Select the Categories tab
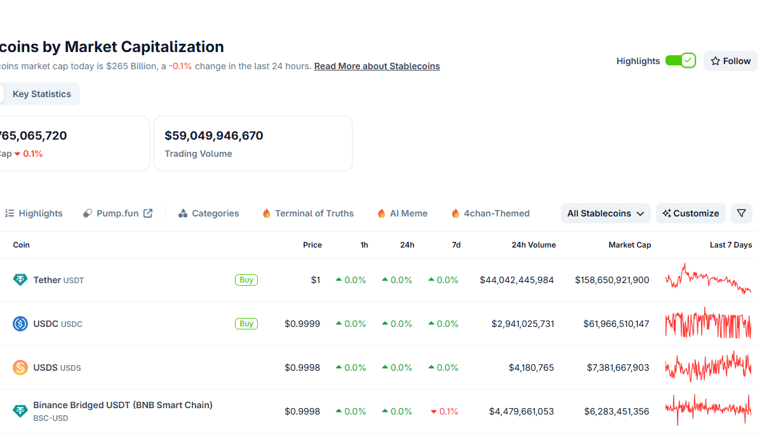Image resolution: width=762 pixels, height=438 pixels. 208,213
